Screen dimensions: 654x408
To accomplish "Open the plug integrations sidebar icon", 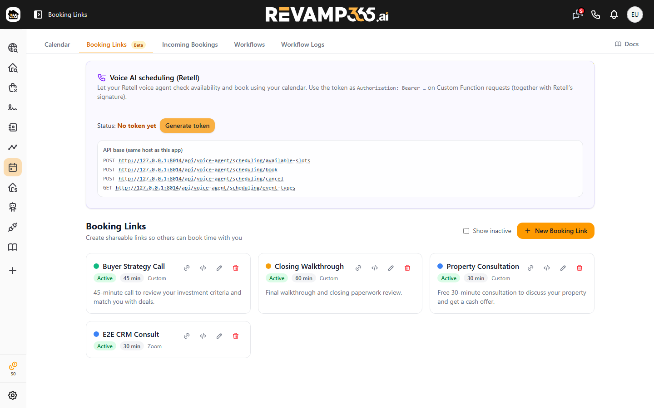I will click(x=13, y=227).
